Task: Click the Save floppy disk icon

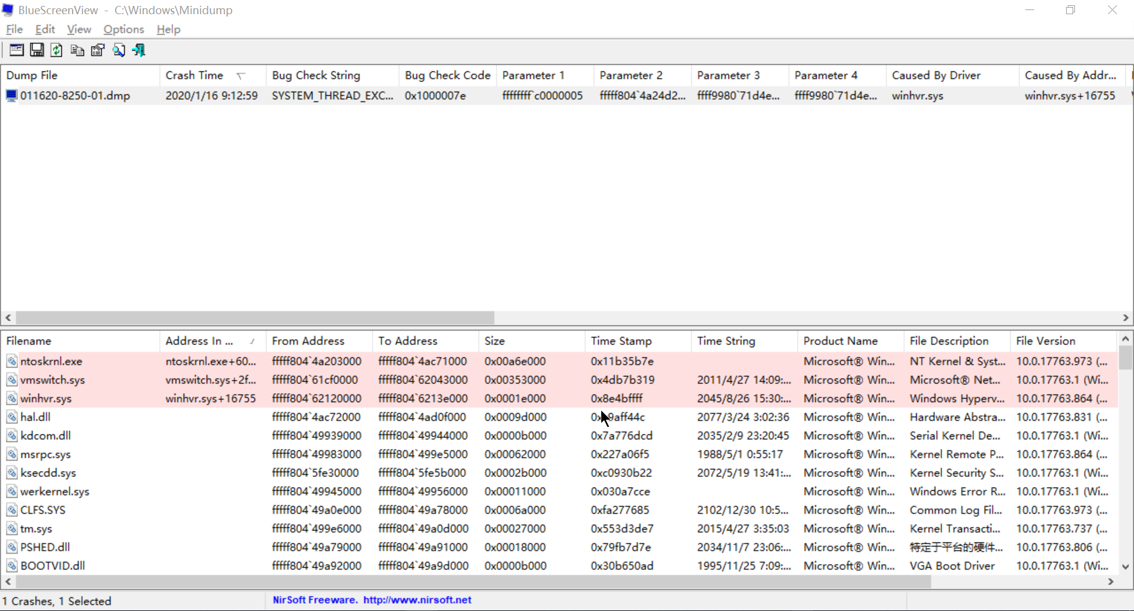Action: tap(37, 50)
